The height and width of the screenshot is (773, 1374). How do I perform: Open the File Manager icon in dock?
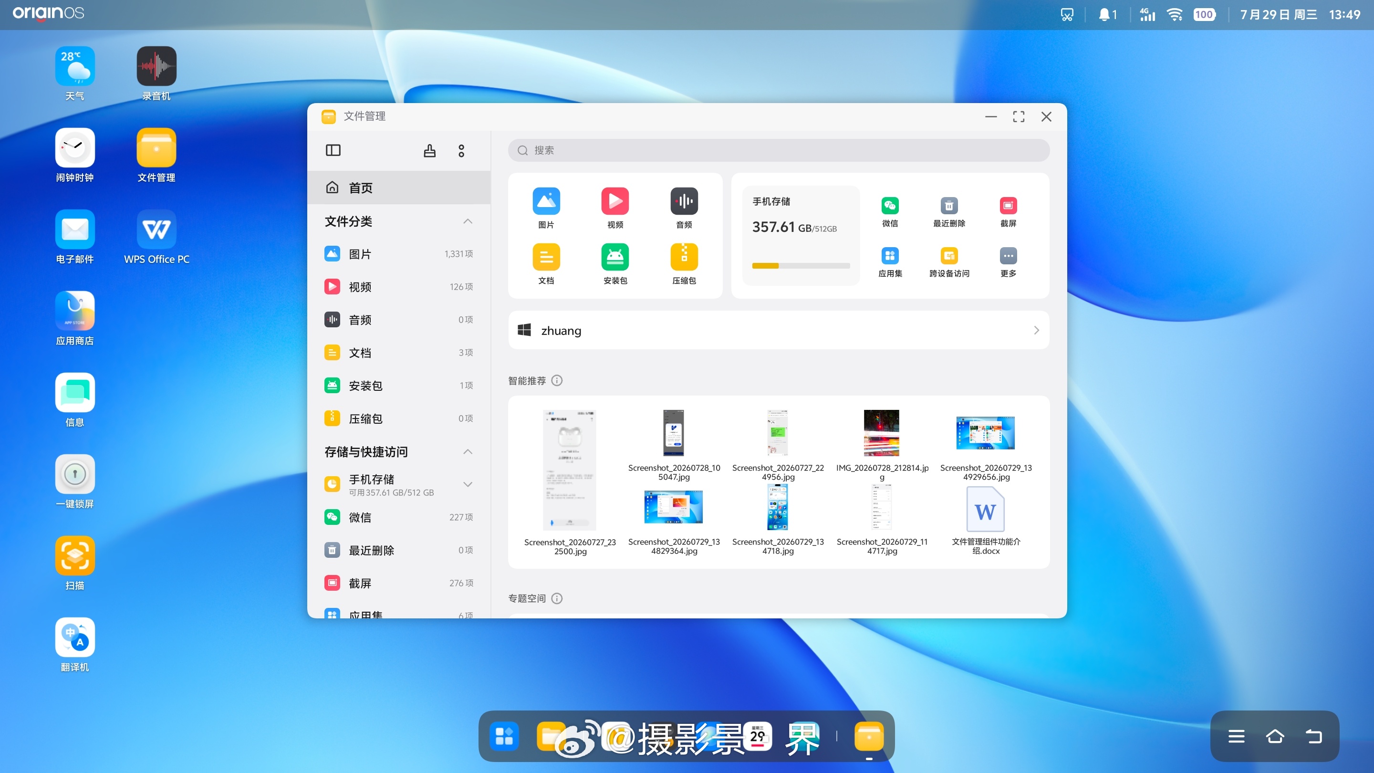[869, 737]
